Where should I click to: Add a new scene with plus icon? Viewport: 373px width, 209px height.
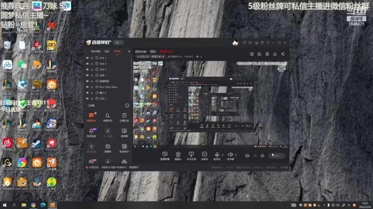(129, 51)
